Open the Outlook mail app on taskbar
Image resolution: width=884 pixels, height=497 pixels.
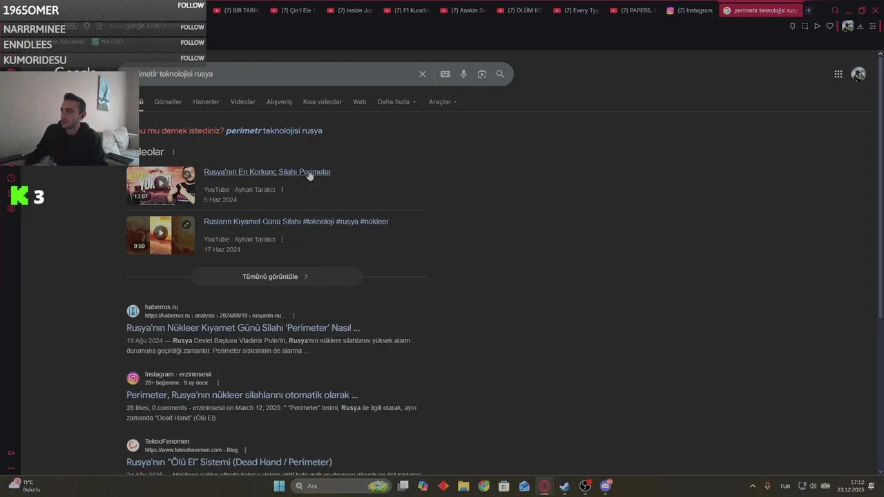coord(524,486)
